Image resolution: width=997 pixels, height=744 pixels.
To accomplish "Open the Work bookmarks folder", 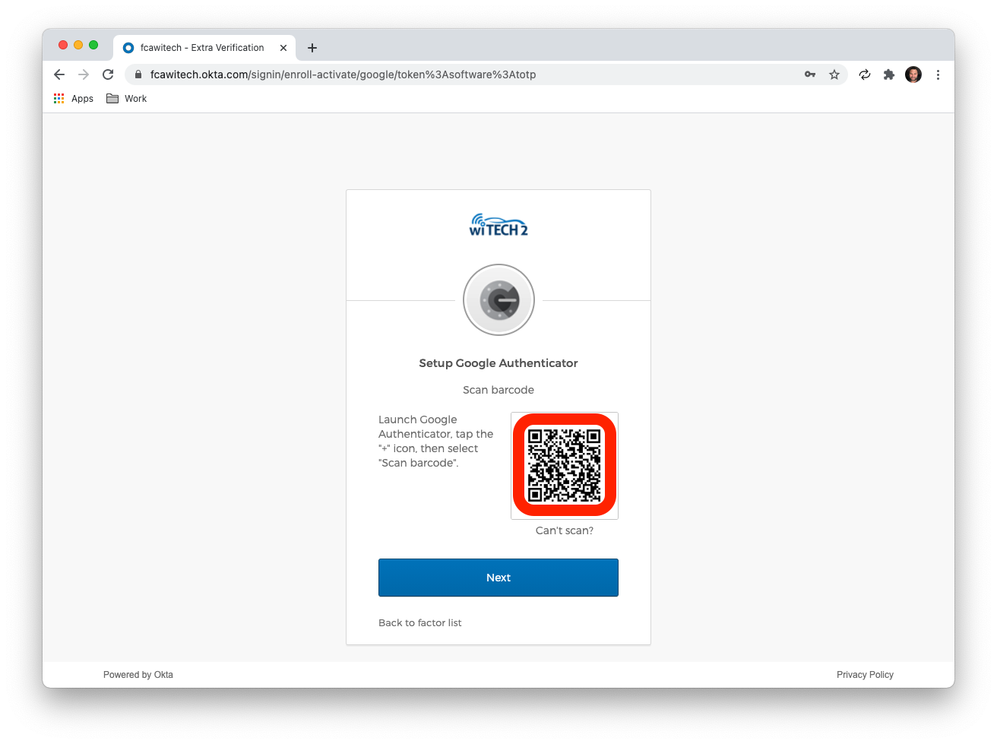I will click(127, 99).
